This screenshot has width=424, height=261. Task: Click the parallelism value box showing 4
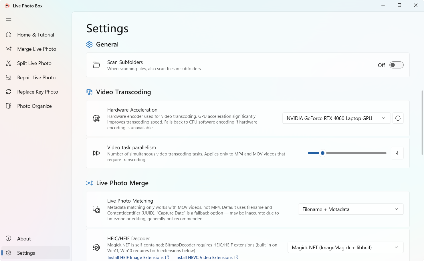point(397,153)
